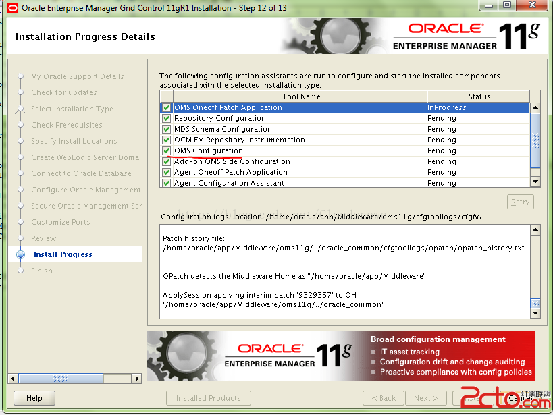Screen dimensions: 553x415
Task: Click the Oracle installer title bar icon
Action: pyautogui.click(x=12, y=7)
